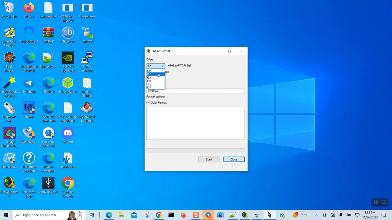Select the Battle Princess desktop icon

[9, 62]
